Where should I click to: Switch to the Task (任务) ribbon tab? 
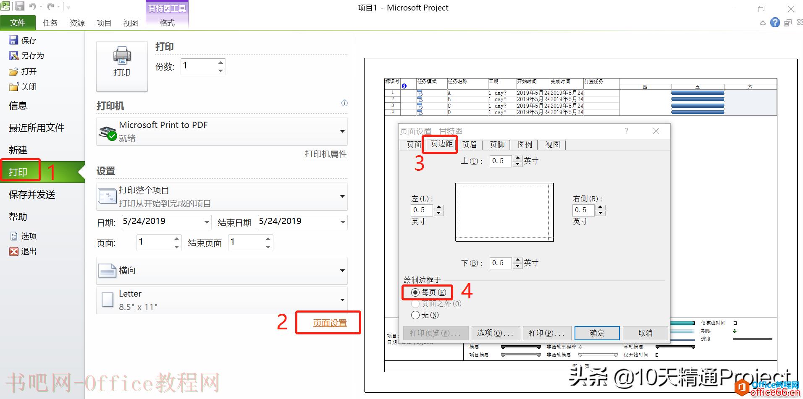click(50, 23)
